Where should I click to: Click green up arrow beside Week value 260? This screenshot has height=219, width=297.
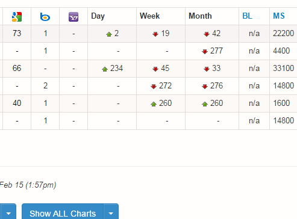point(154,104)
